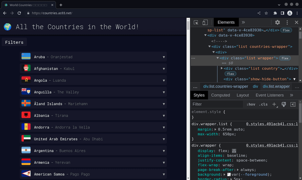Expand the Åland Islands row arrow

[x=164, y=104]
